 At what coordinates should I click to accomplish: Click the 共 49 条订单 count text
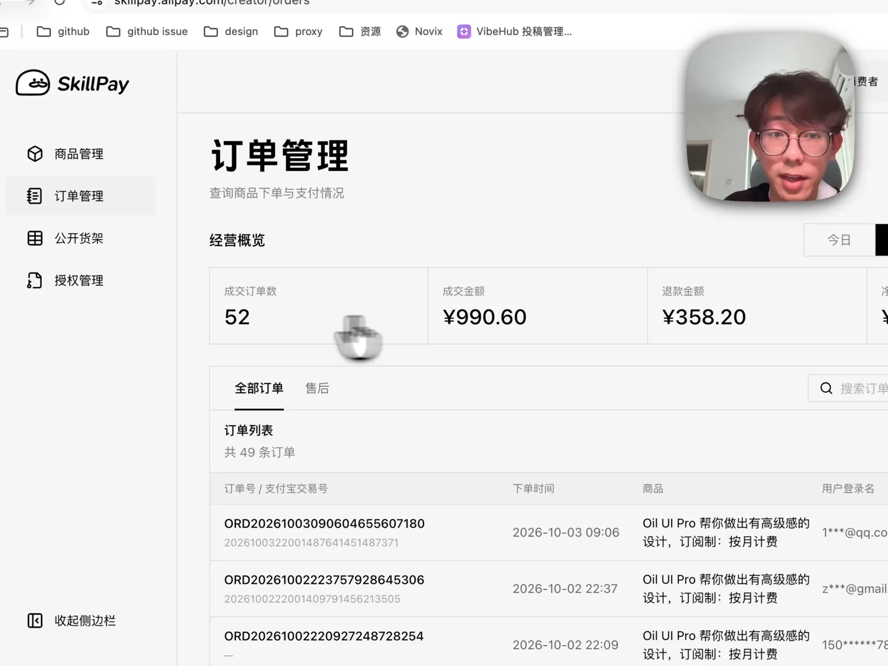point(259,452)
